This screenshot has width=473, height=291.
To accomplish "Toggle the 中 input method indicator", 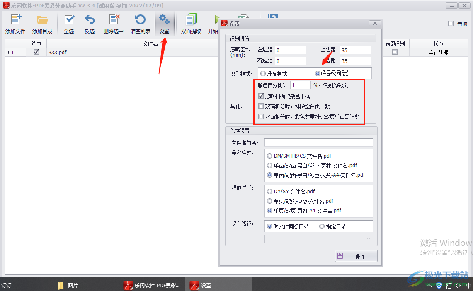I will tap(468, 285).
